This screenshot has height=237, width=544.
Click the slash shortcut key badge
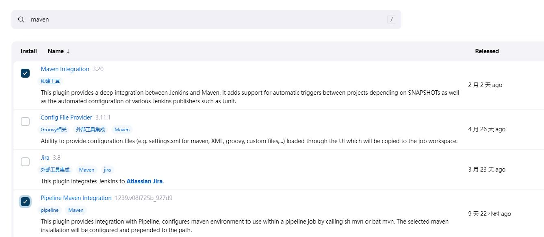[x=391, y=20]
